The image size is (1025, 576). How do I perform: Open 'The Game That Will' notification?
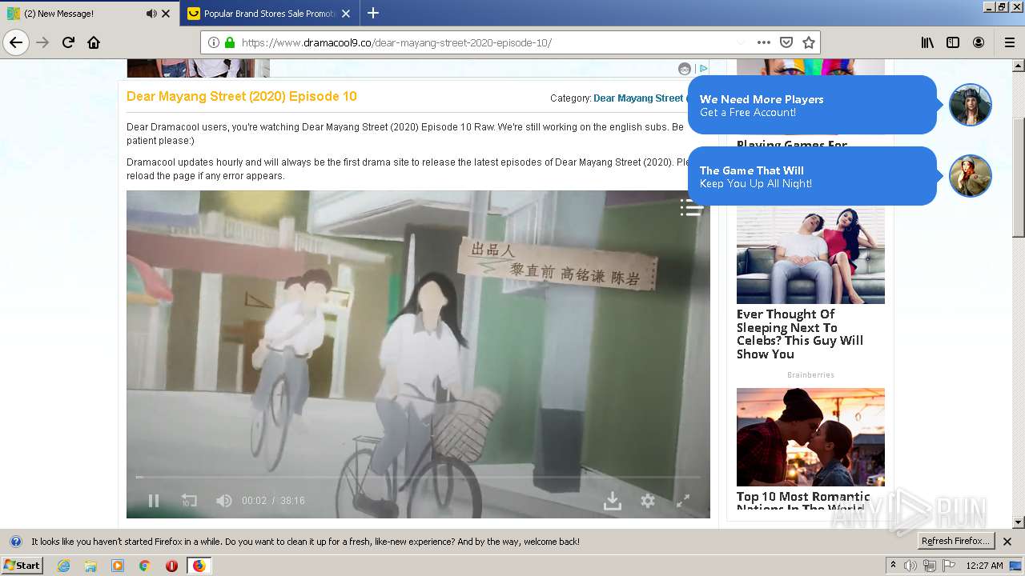pyautogui.click(x=812, y=176)
